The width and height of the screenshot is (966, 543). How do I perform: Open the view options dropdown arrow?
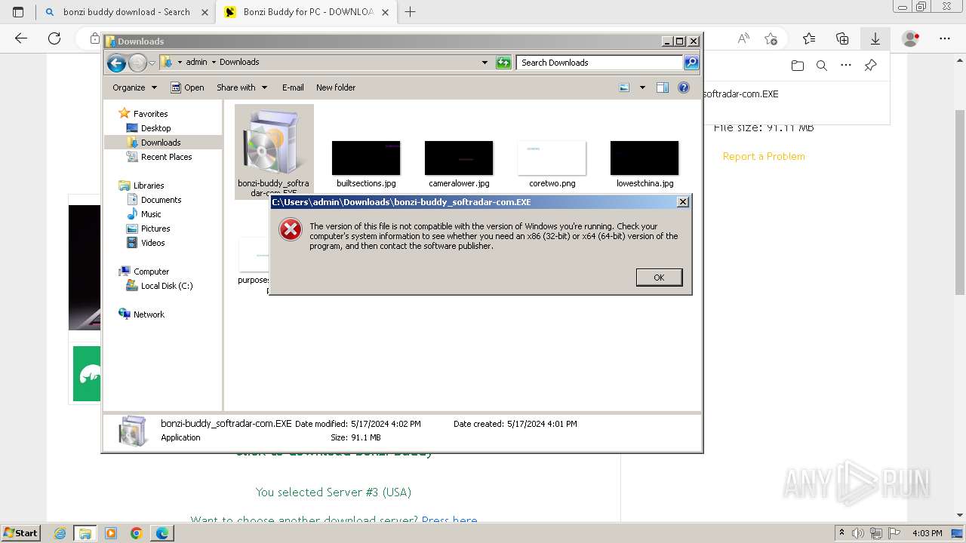click(x=642, y=87)
